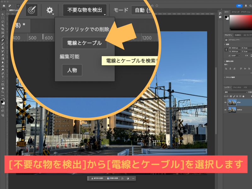This screenshot has width=252, height=189.
Task: Select the Horizontal Type tool
Action: point(3,77)
